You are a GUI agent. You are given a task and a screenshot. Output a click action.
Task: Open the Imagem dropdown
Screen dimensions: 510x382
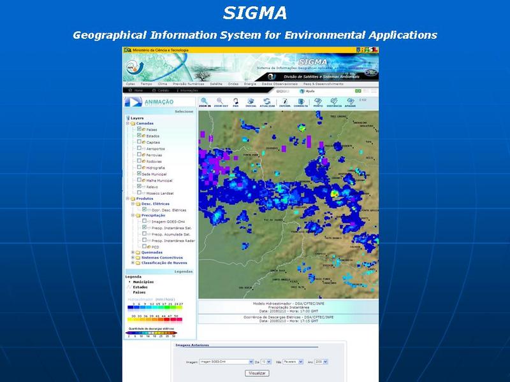[226, 362]
